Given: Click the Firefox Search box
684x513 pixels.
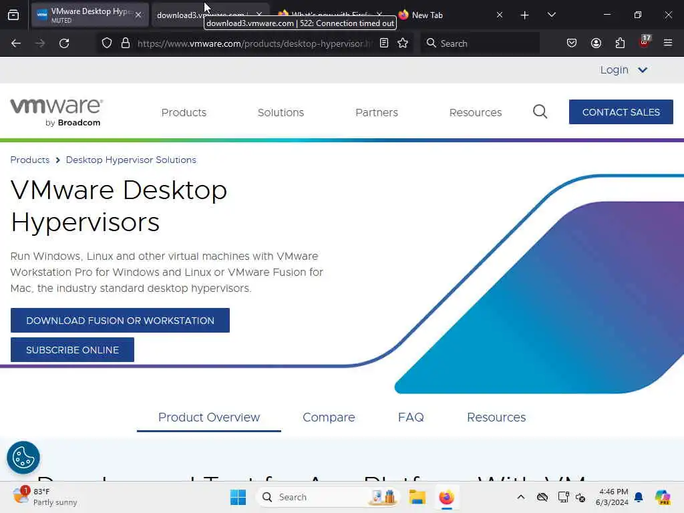Looking at the screenshot, I should tap(480, 43).
